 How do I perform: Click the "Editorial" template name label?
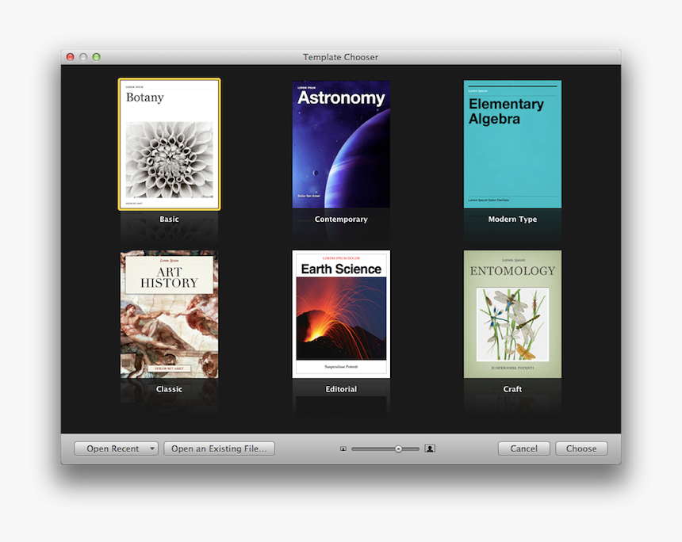coord(341,389)
